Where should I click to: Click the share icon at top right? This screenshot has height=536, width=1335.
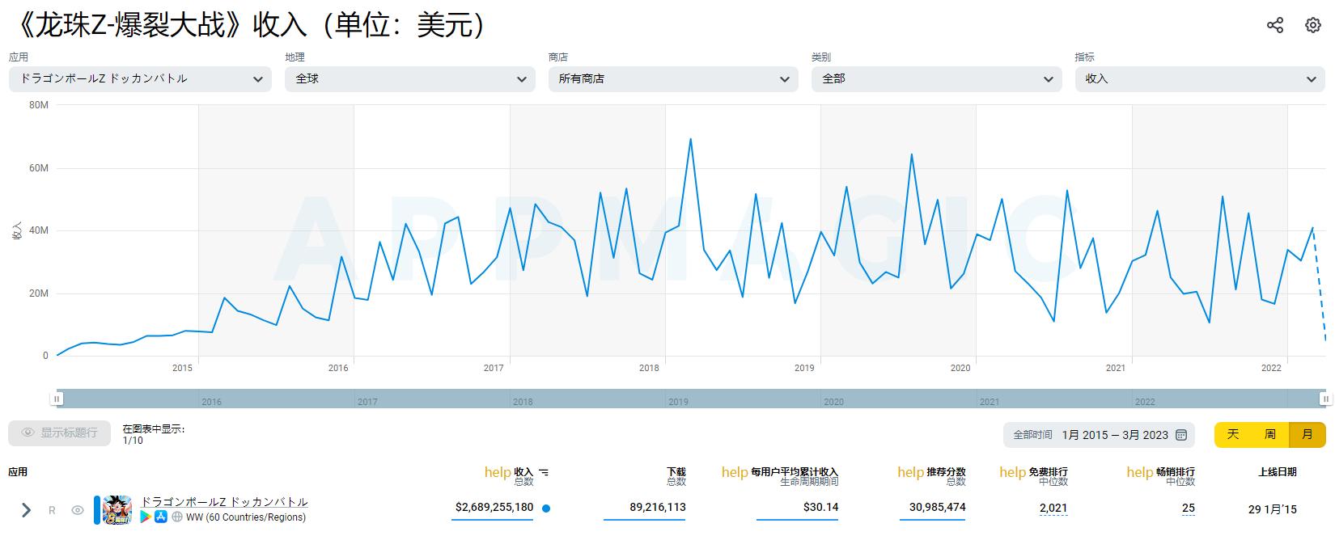point(1275,25)
